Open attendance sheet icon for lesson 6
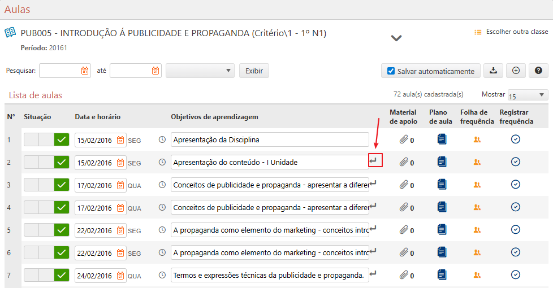 (x=477, y=252)
